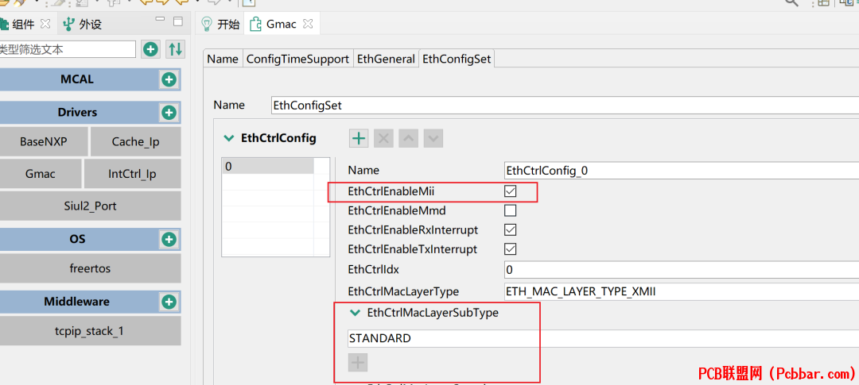This screenshot has width=859, height=385.
Task: Switch to the 外设 tab
Action: (83, 24)
